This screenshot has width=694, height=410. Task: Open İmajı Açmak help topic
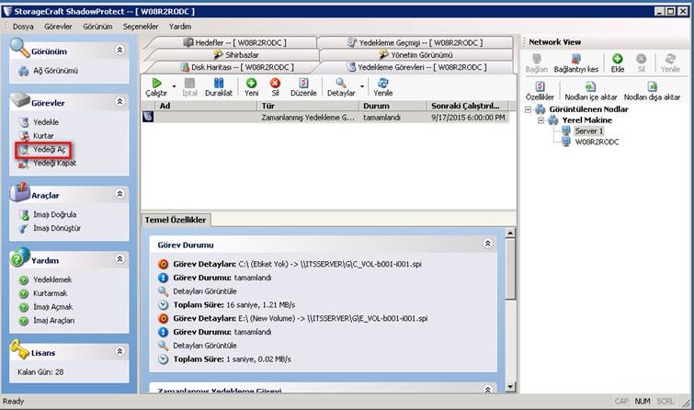[52, 307]
